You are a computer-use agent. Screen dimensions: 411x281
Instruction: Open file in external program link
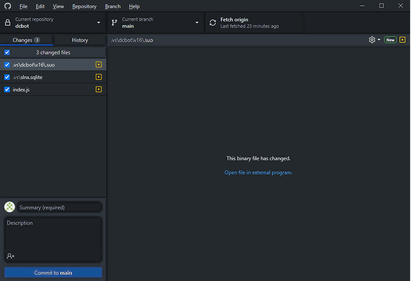(258, 173)
